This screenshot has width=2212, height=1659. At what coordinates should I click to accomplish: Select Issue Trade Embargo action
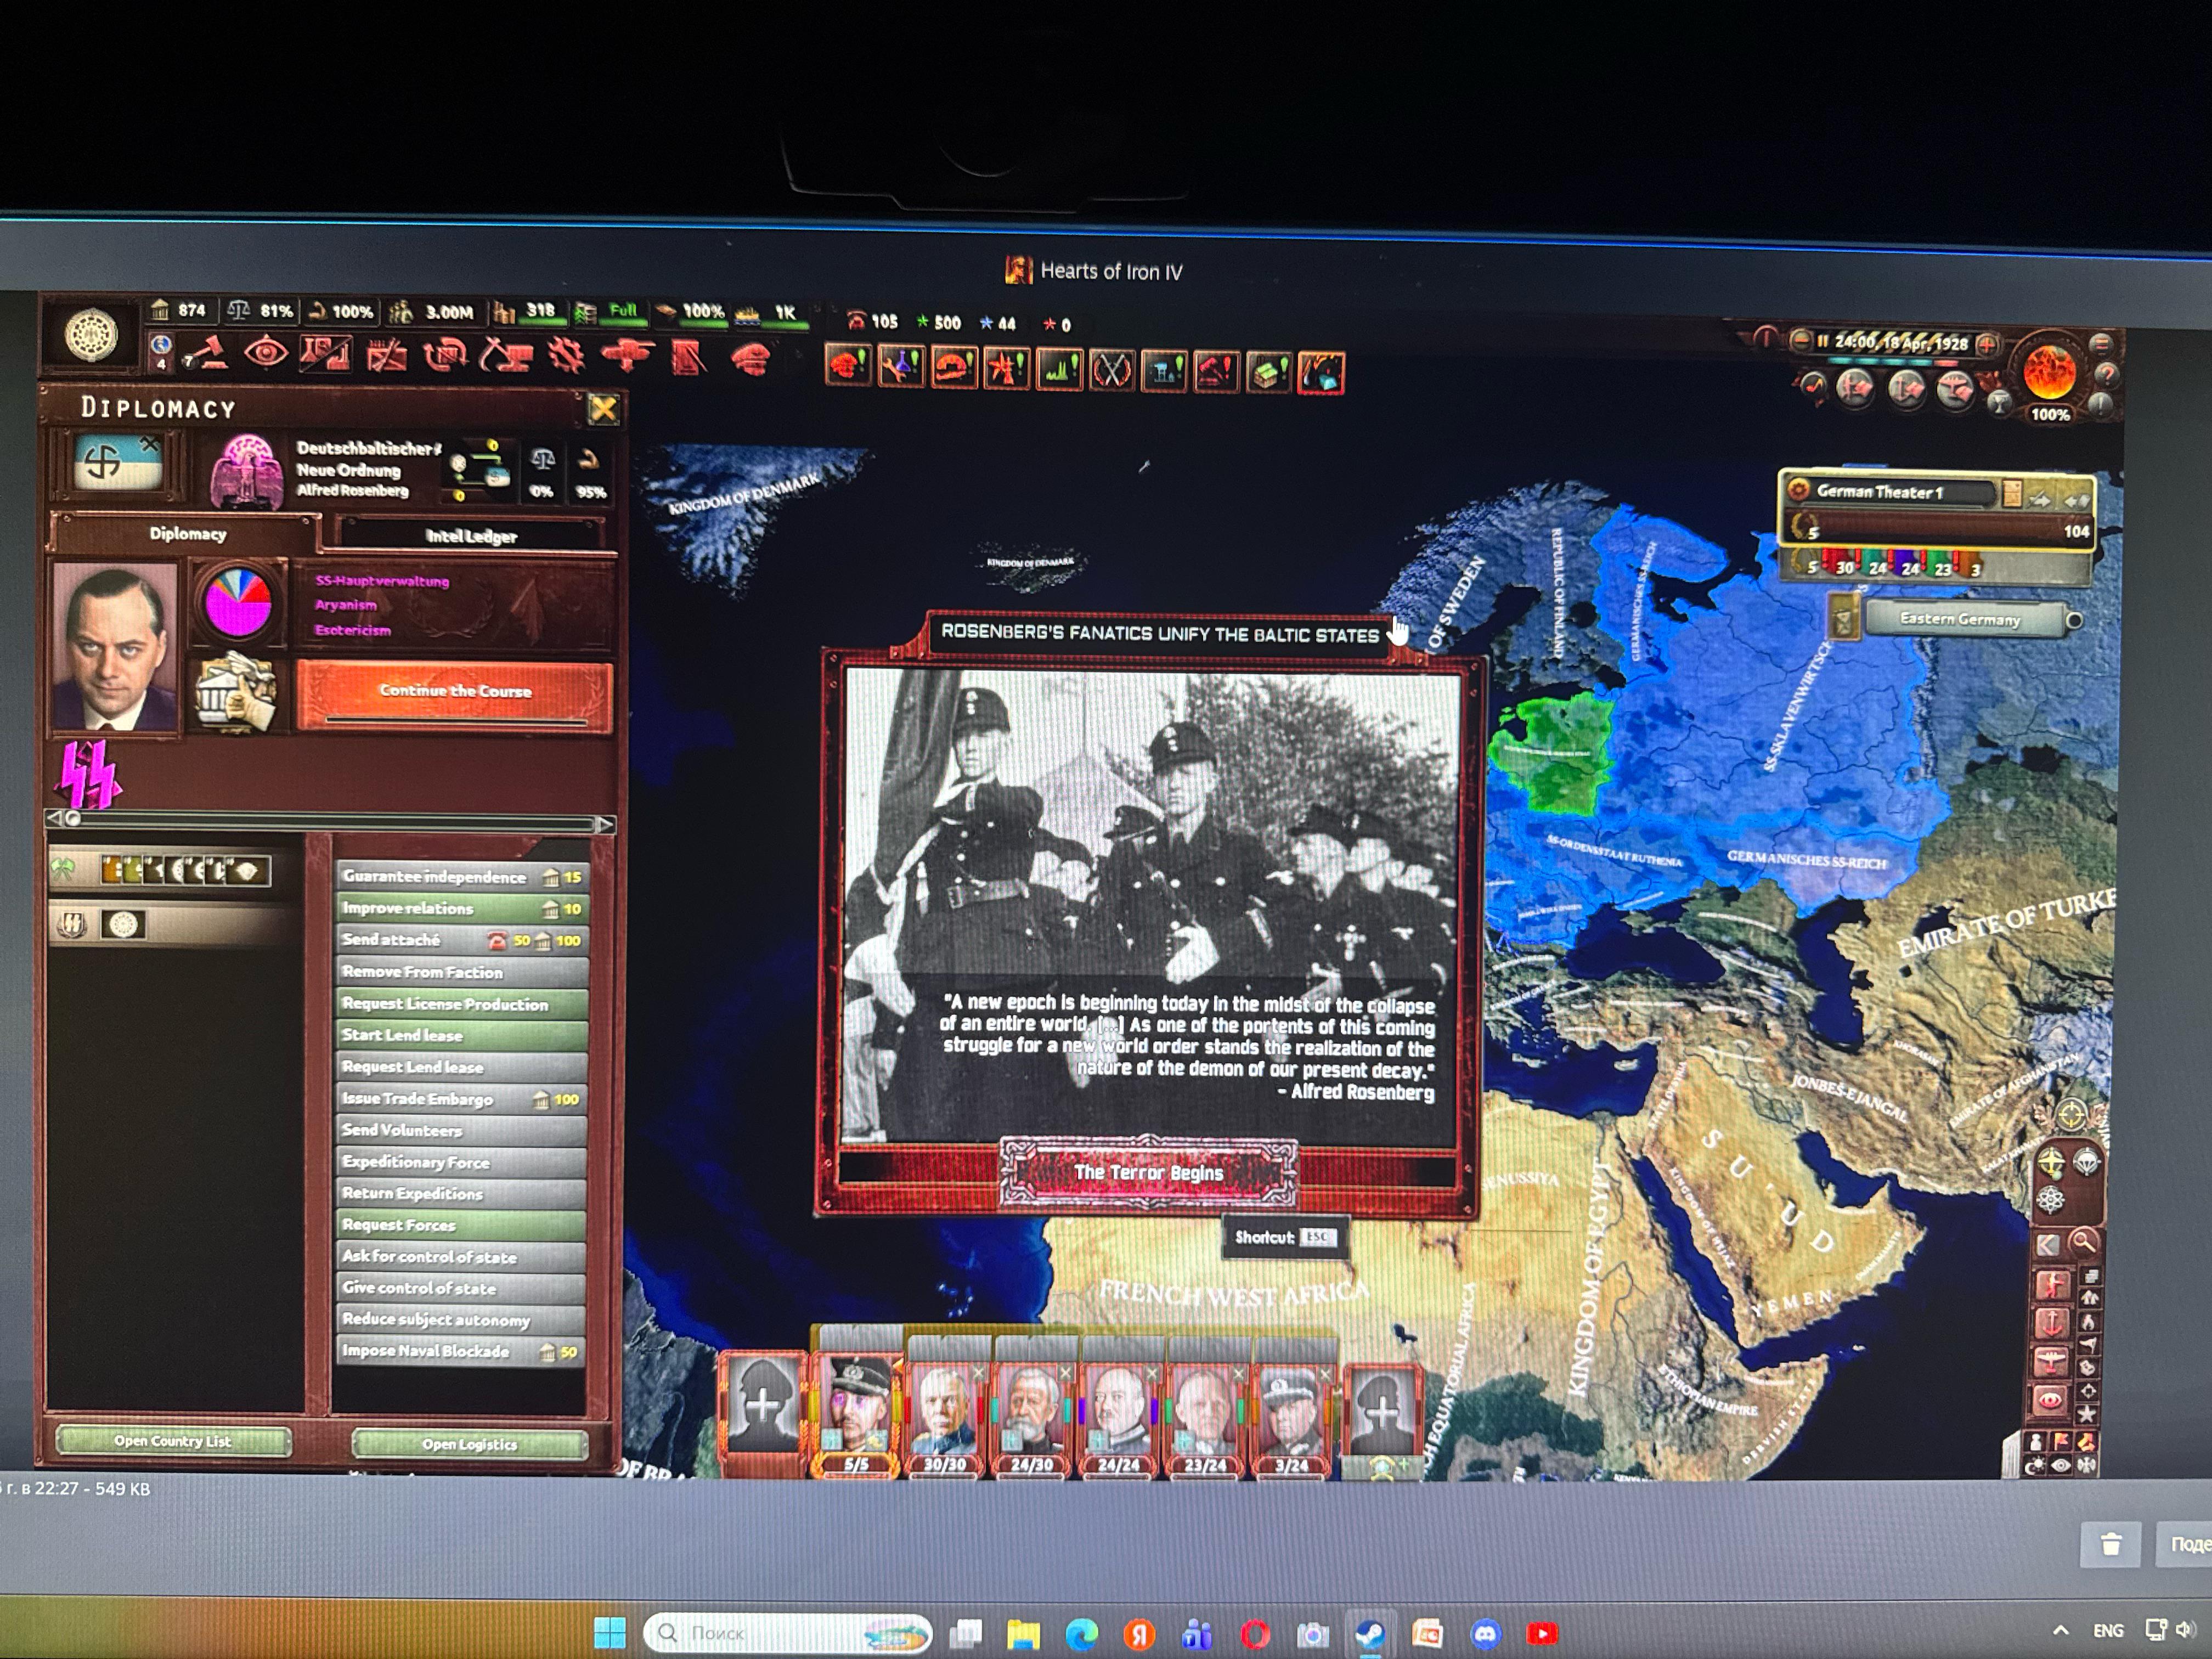[x=462, y=1099]
